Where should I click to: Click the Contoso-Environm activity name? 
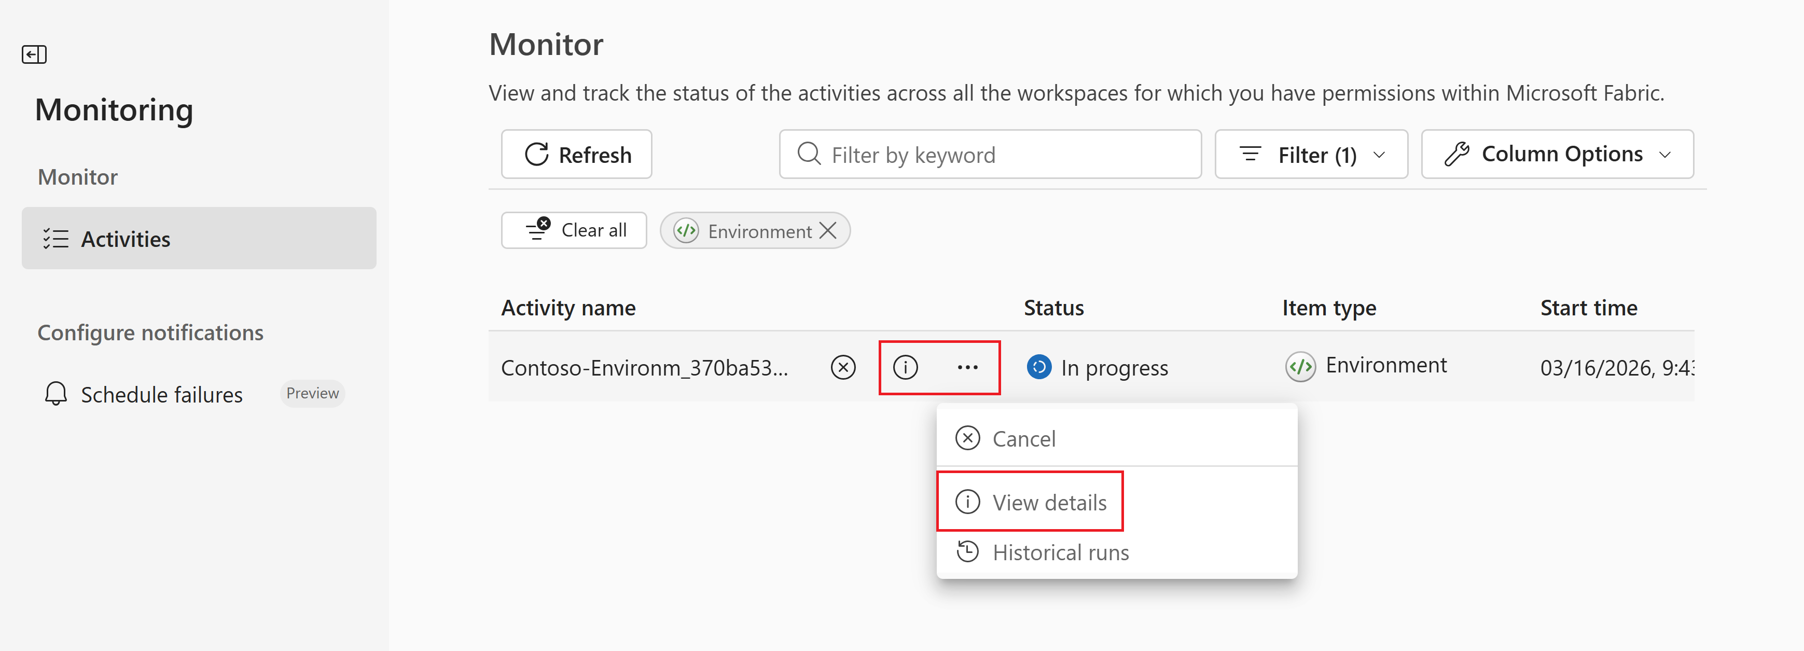pos(644,368)
